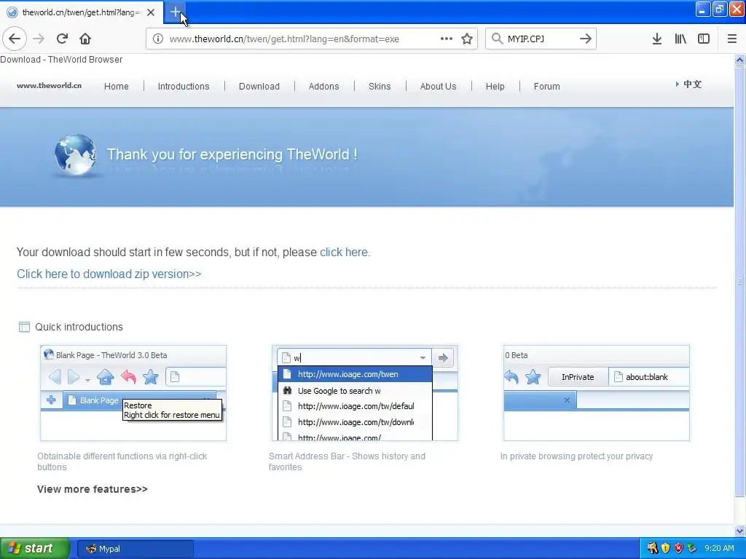Click the vertical scrollbar thumb
The height and width of the screenshot is (559, 746).
pyautogui.click(x=739, y=282)
